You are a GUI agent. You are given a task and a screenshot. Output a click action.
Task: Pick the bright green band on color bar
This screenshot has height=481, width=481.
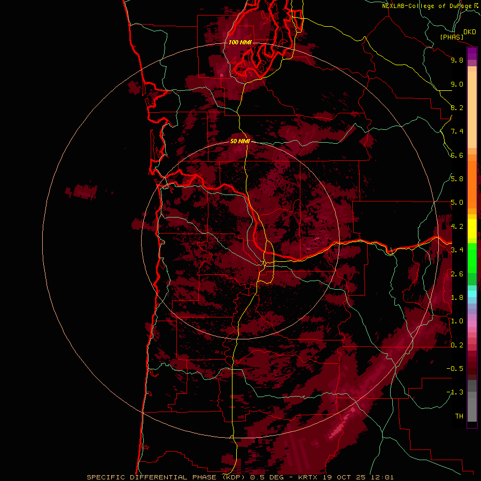pos(472,258)
